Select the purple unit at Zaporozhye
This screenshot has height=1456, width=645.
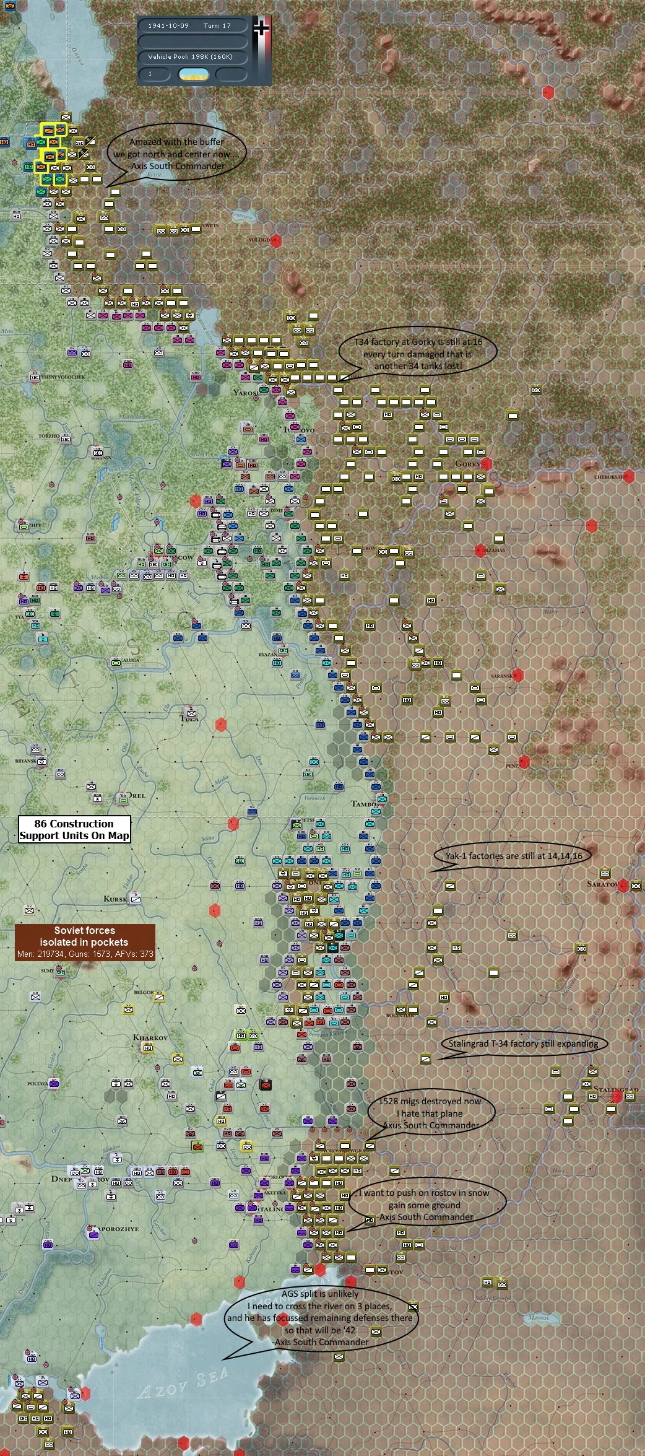pyautogui.click(x=93, y=1234)
